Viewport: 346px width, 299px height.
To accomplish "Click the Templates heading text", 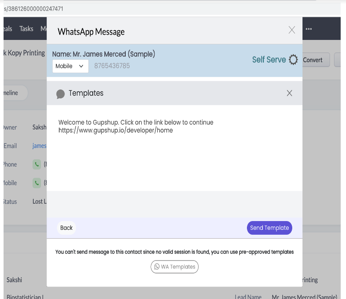I will tap(86, 93).
